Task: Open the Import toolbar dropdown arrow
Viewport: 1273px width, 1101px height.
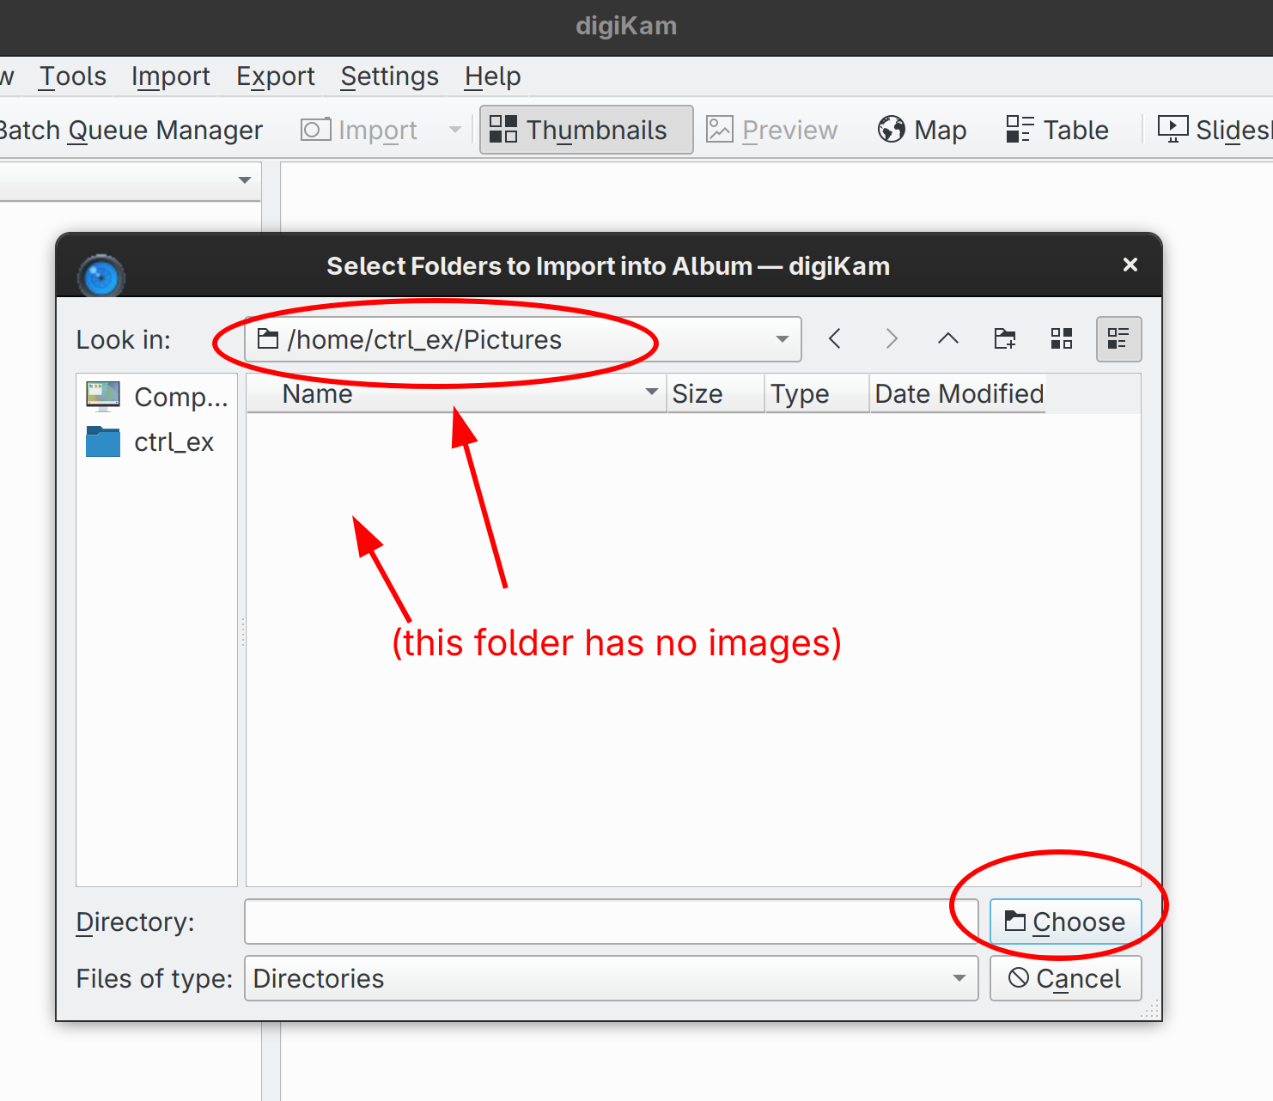Action: pyautogui.click(x=455, y=130)
